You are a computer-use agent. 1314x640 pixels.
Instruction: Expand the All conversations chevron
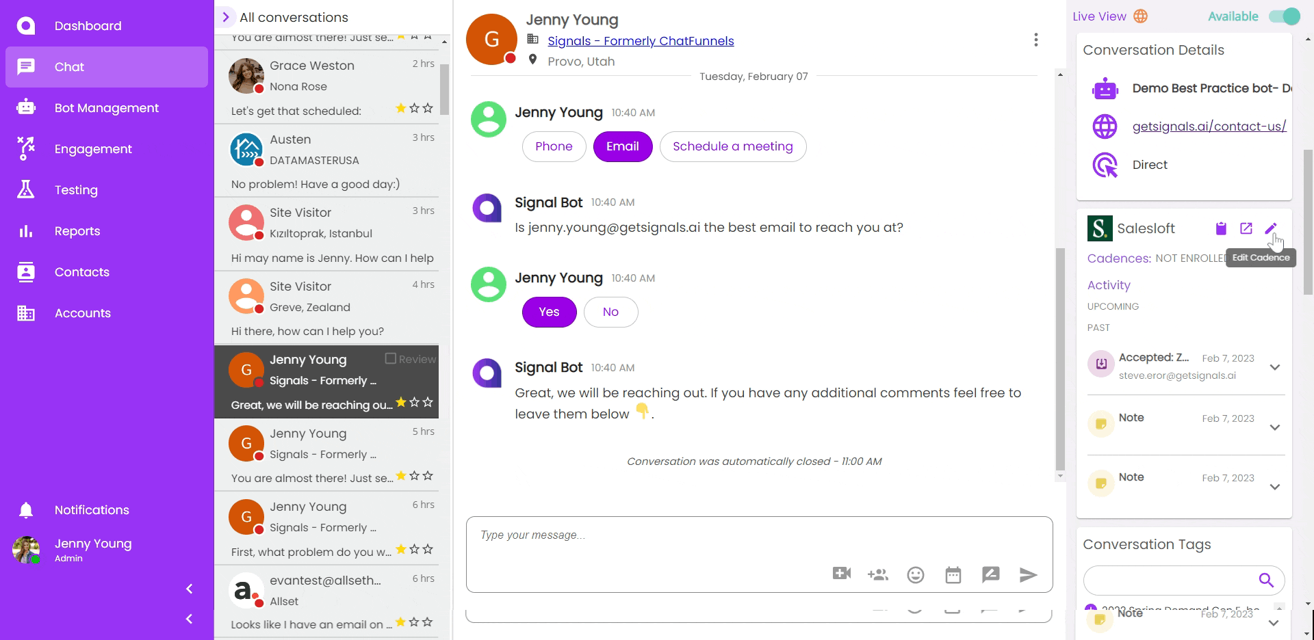pyautogui.click(x=226, y=17)
